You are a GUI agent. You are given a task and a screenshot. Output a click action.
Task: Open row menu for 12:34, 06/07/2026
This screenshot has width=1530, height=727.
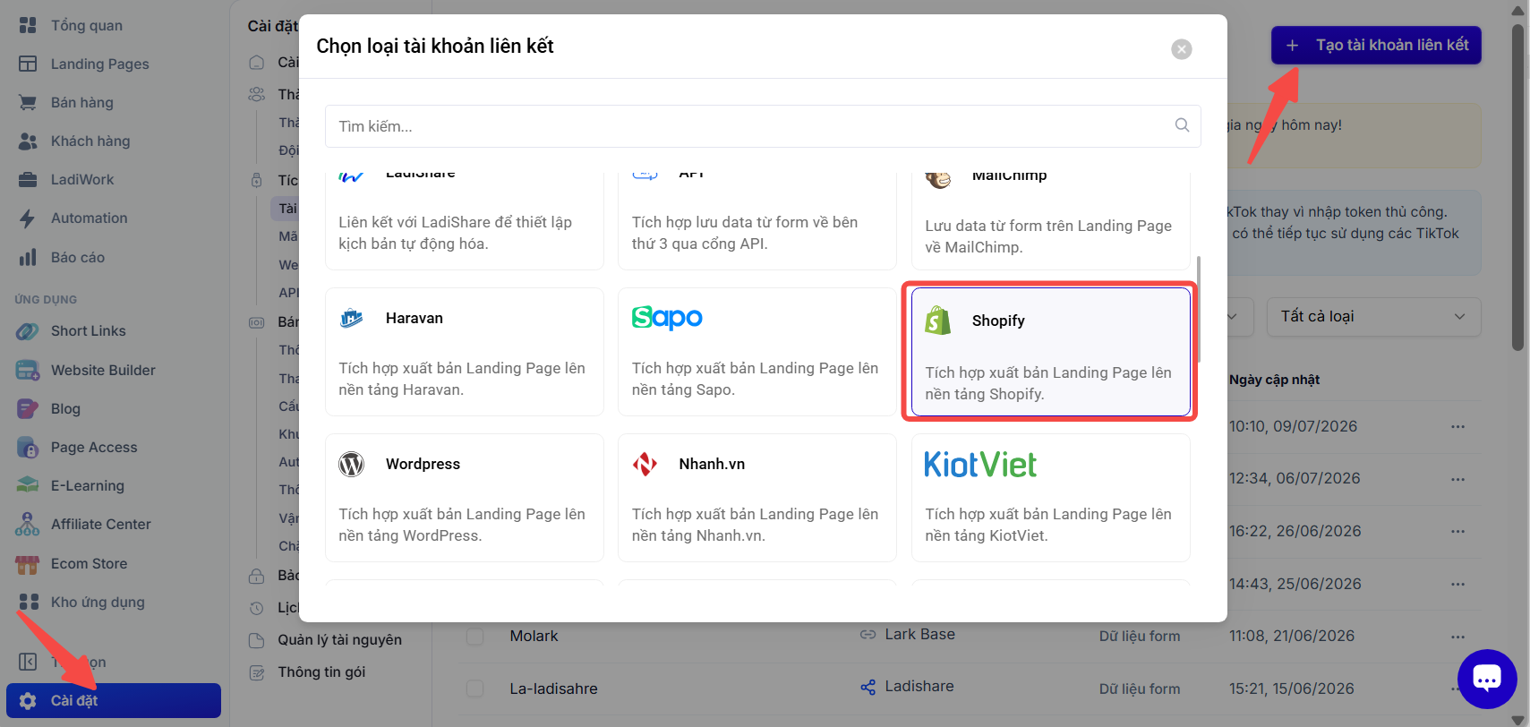(1457, 478)
